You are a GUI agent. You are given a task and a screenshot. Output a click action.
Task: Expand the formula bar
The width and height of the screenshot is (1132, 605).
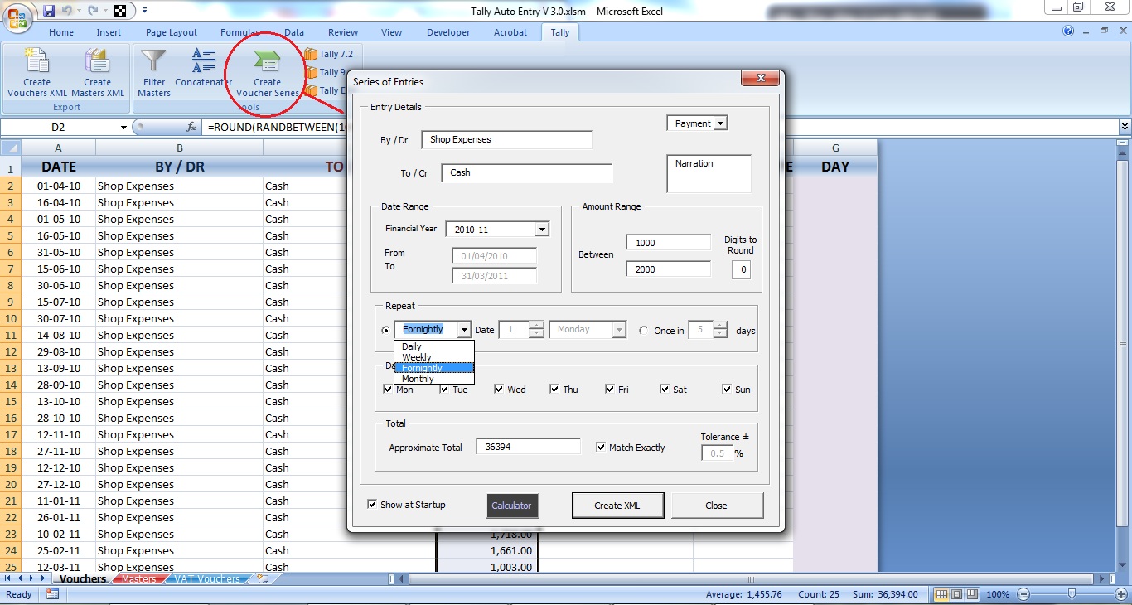(1125, 127)
